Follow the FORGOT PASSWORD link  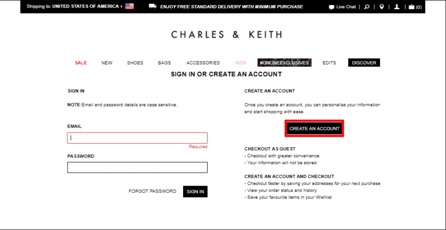click(152, 192)
